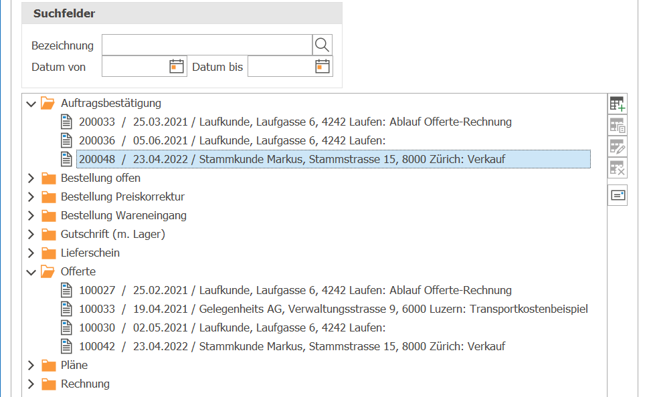647x397 pixels.
Task: Click document icon of entry 100030
Action: click(66, 327)
